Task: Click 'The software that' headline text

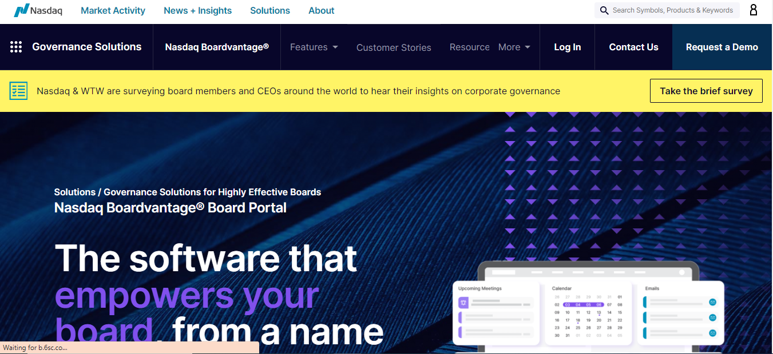Action: coord(206,258)
